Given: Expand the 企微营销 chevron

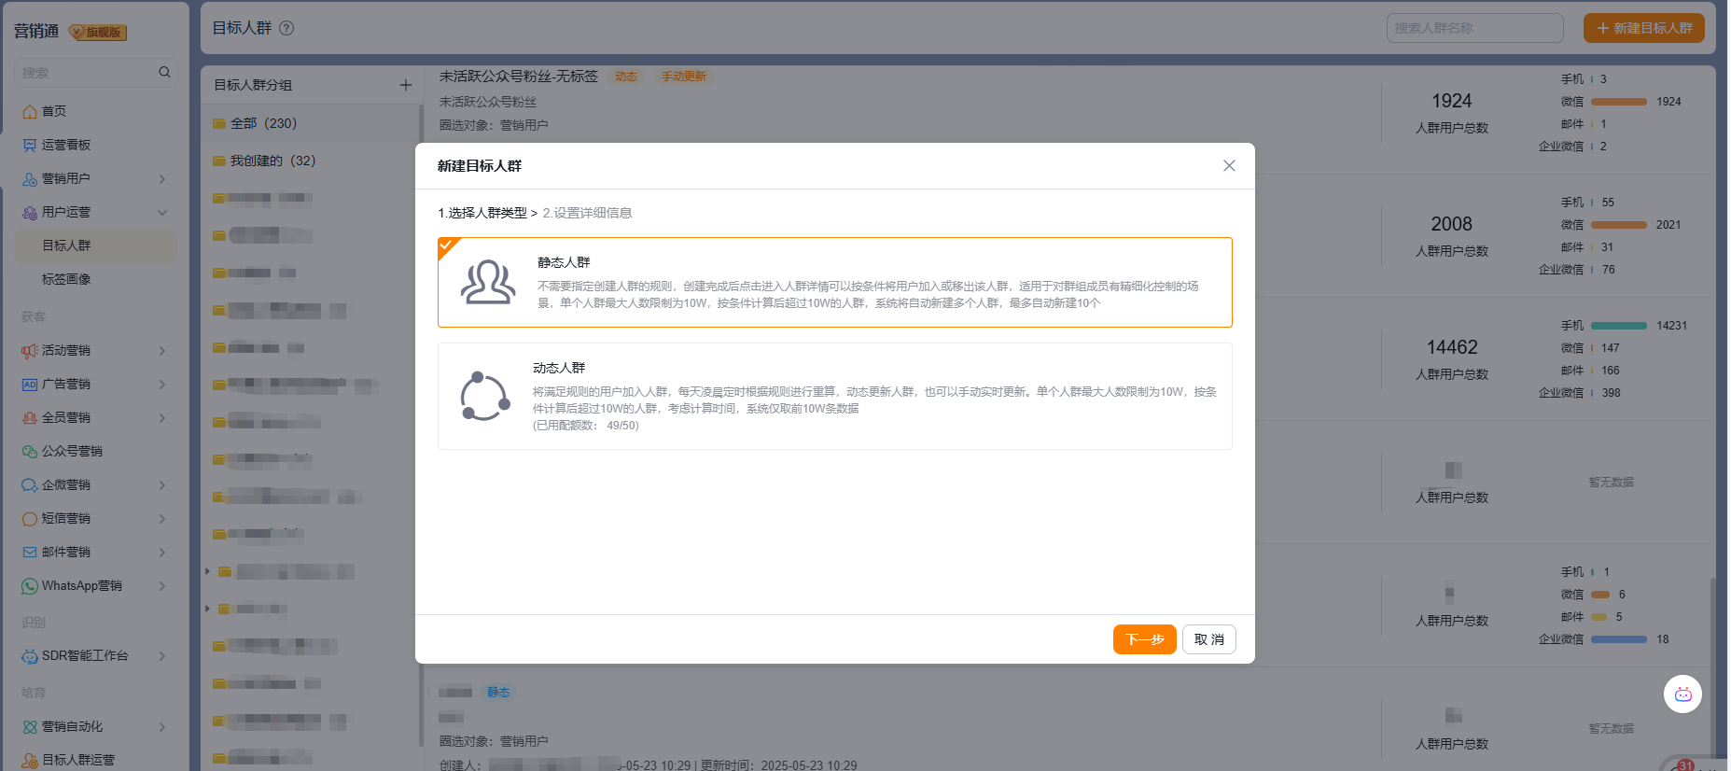Looking at the screenshot, I should click(x=162, y=485).
